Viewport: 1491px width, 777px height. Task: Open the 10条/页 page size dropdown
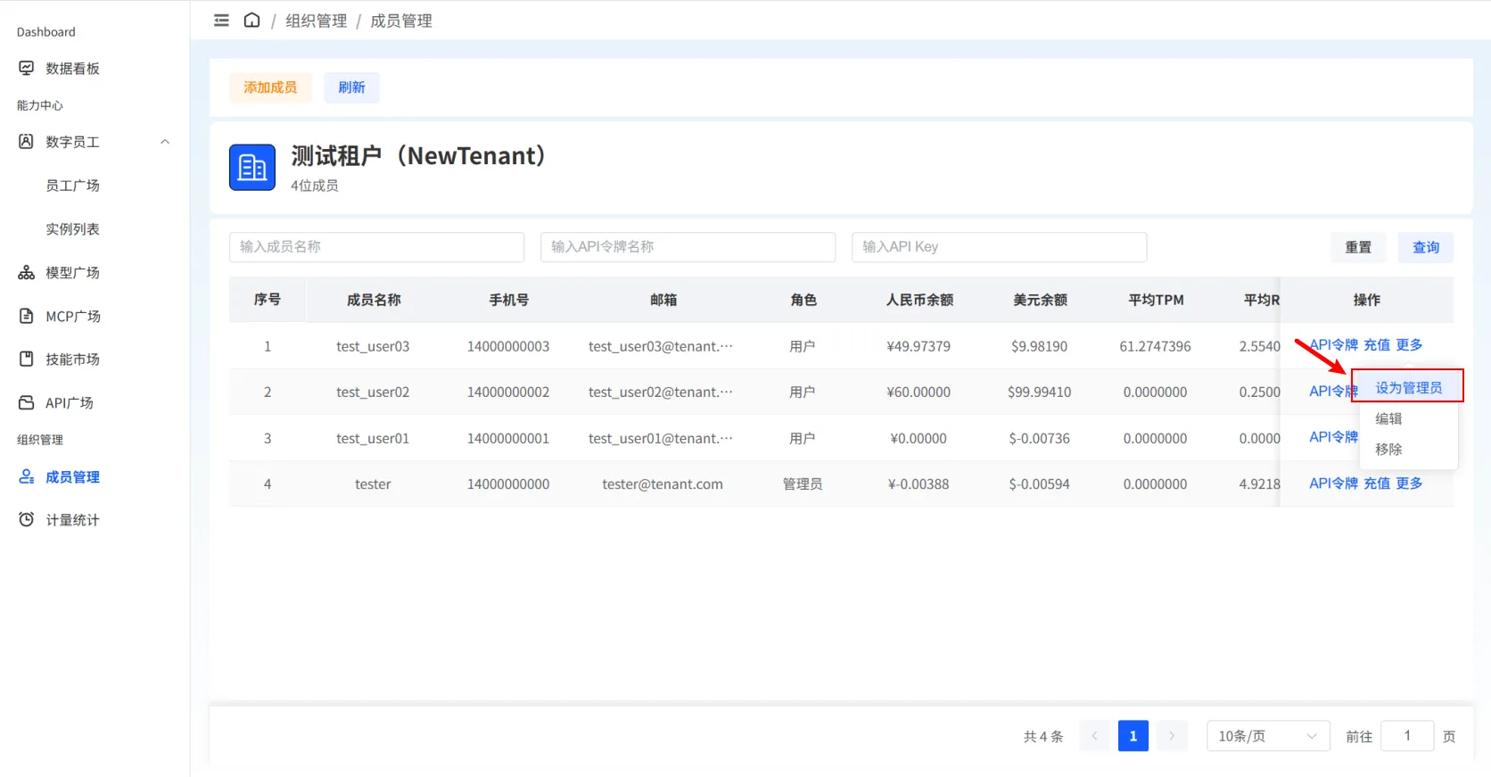(1268, 736)
